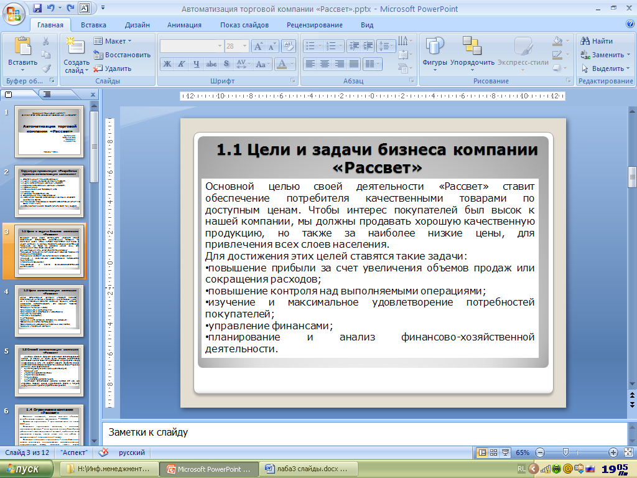Click the Windows Start (пуск) button
637x478 pixels.
point(27,469)
